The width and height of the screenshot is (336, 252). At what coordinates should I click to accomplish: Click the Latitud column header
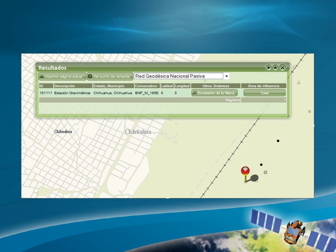click(x=167, y=86)
